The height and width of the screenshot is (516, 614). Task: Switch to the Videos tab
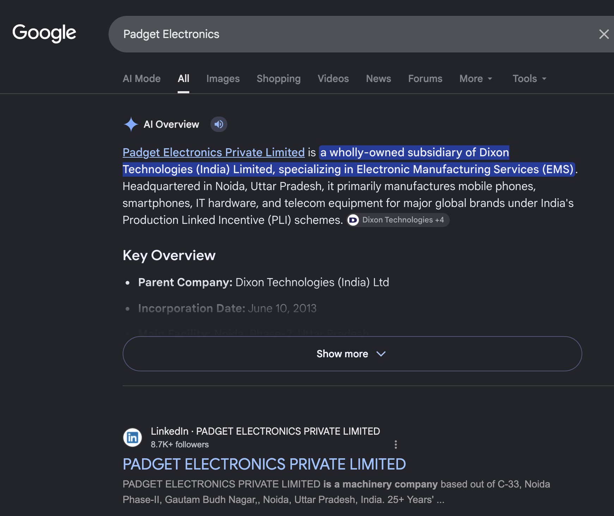333,78
